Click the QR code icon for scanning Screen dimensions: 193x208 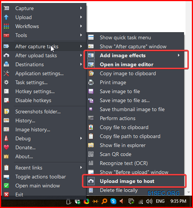pos(91,154)
